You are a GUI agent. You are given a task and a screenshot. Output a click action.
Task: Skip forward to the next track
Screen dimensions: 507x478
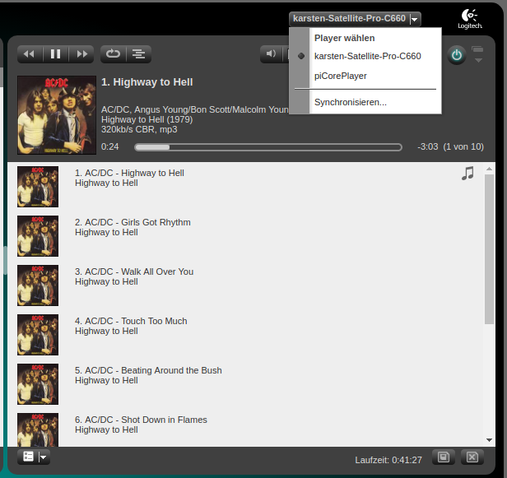(81, 54)
